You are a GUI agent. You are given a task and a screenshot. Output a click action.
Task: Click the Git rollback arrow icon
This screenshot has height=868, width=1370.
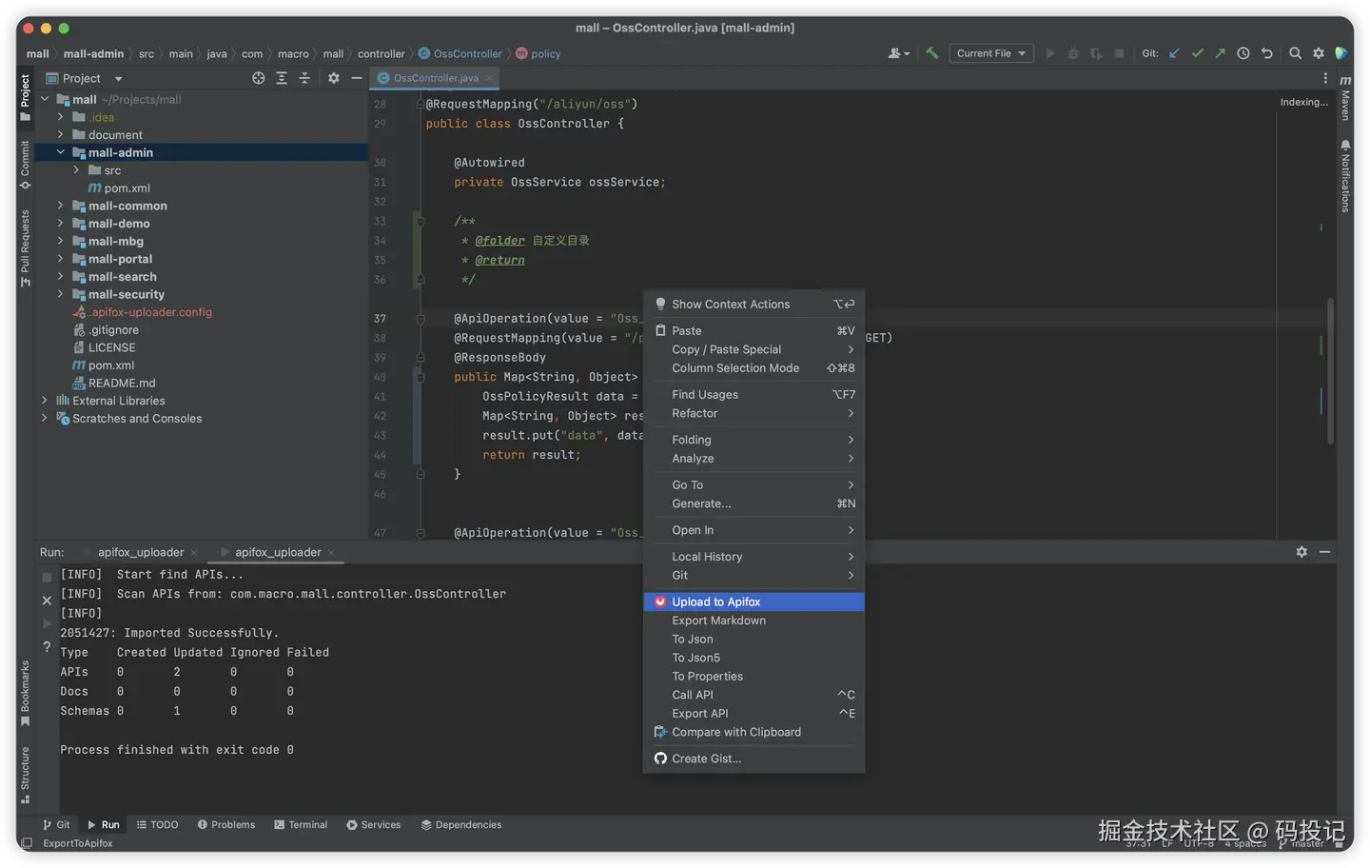click(1266, 53)
